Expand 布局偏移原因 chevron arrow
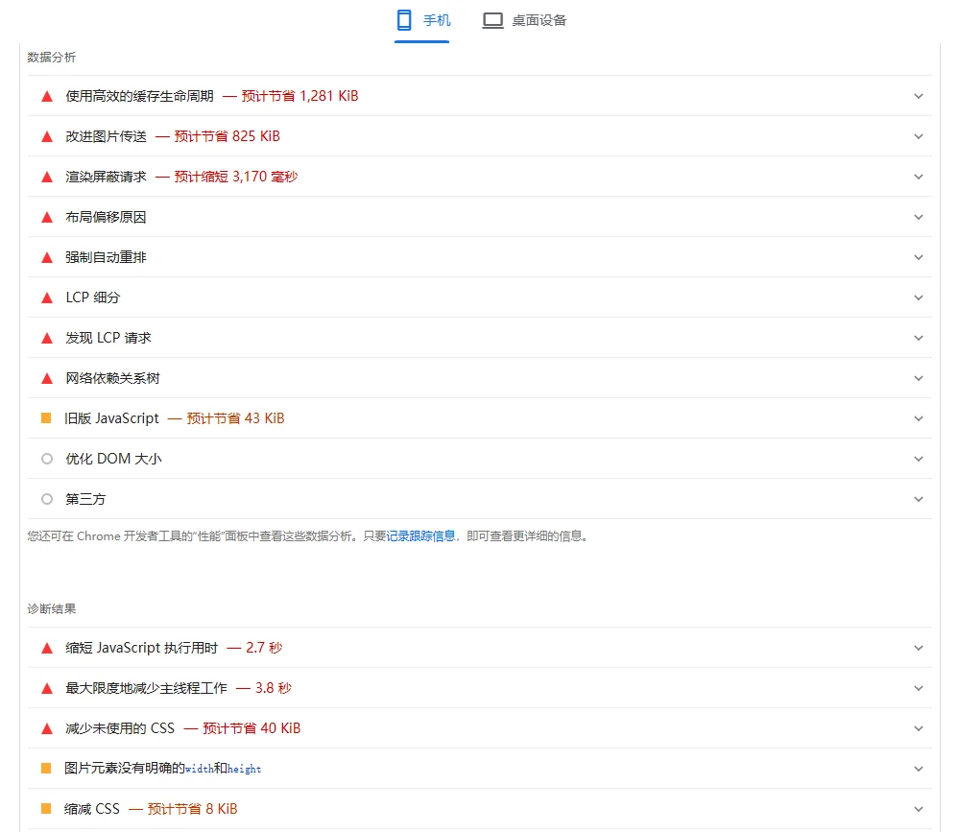 pyautogui.click(x=919, y=217)
